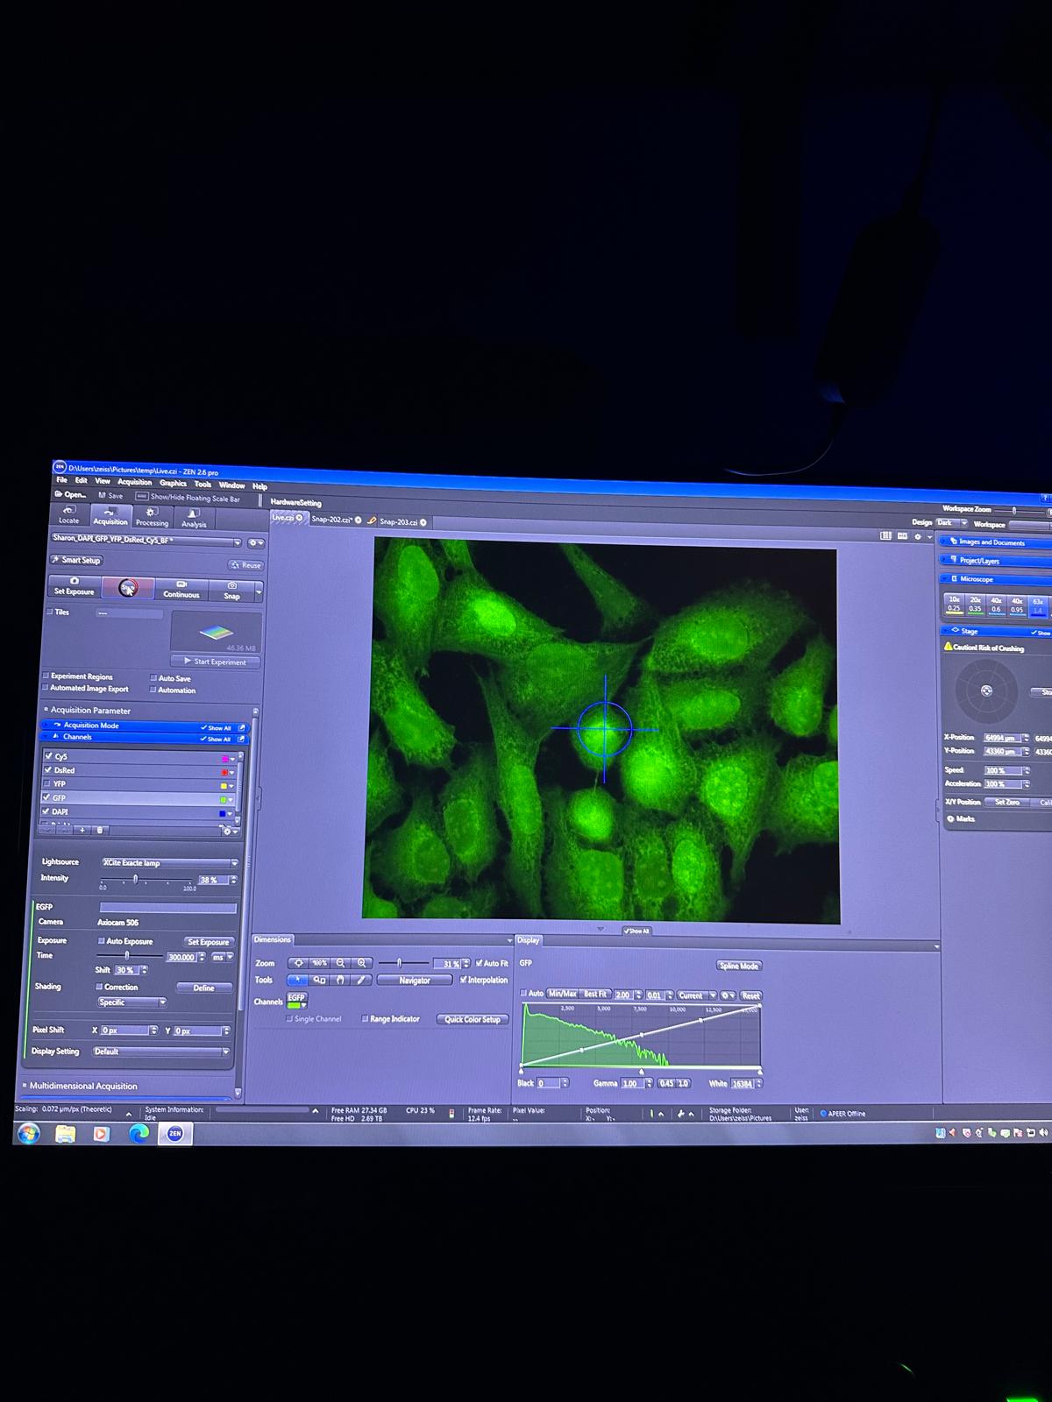
Task: Select the 10x objective button
Action: tap(954, 604)
